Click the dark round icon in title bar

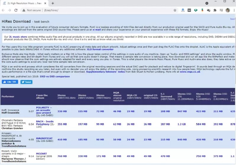pos(207,3)
